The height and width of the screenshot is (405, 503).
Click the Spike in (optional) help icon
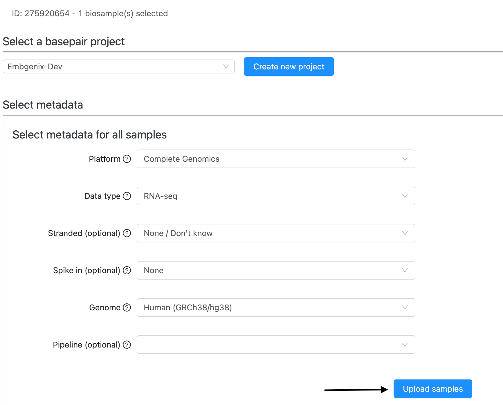[127, 270]
